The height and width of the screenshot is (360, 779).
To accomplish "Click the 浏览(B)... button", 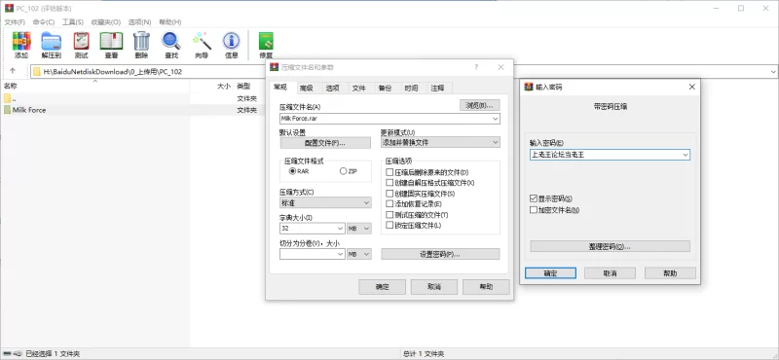I will click(479, 105).
